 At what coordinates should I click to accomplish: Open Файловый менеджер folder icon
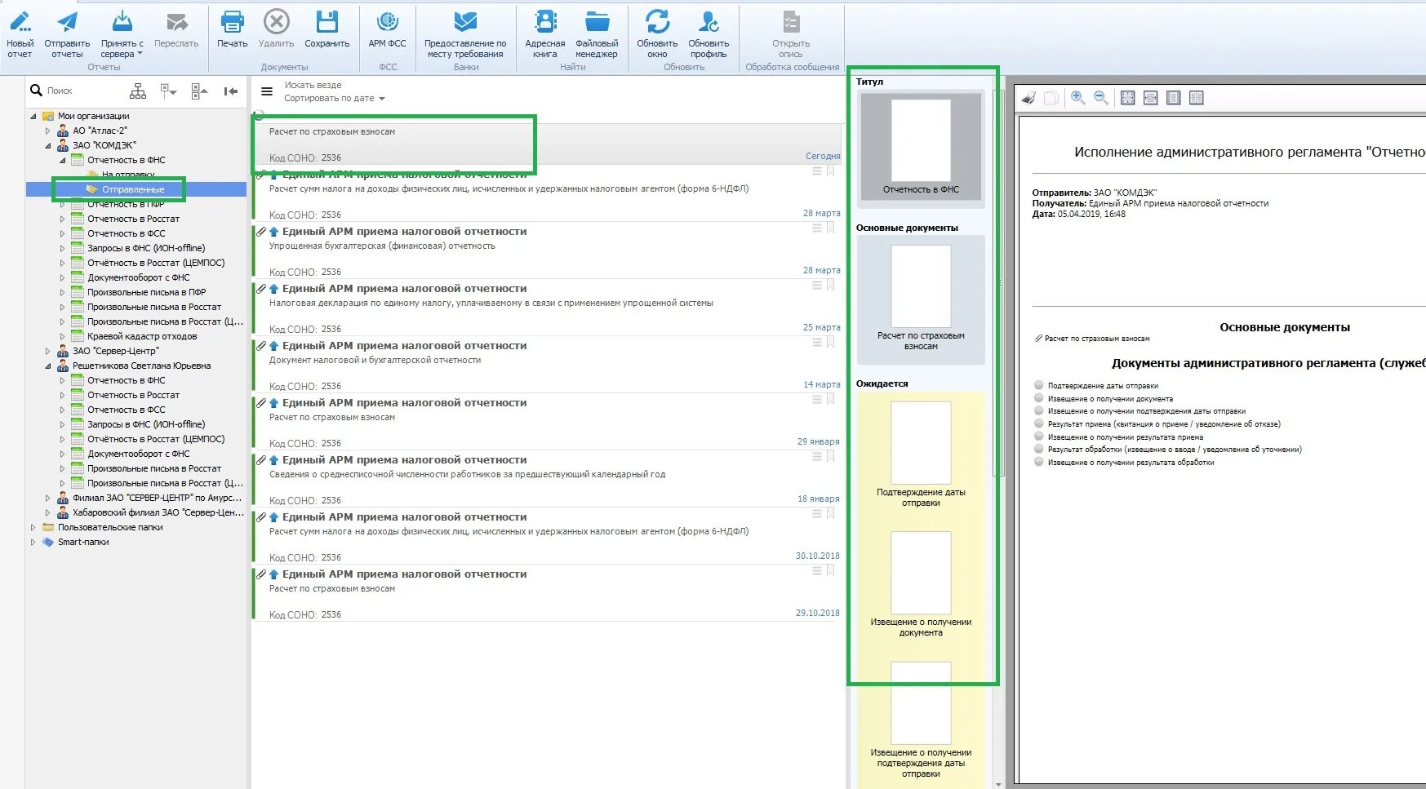point(597,22)
